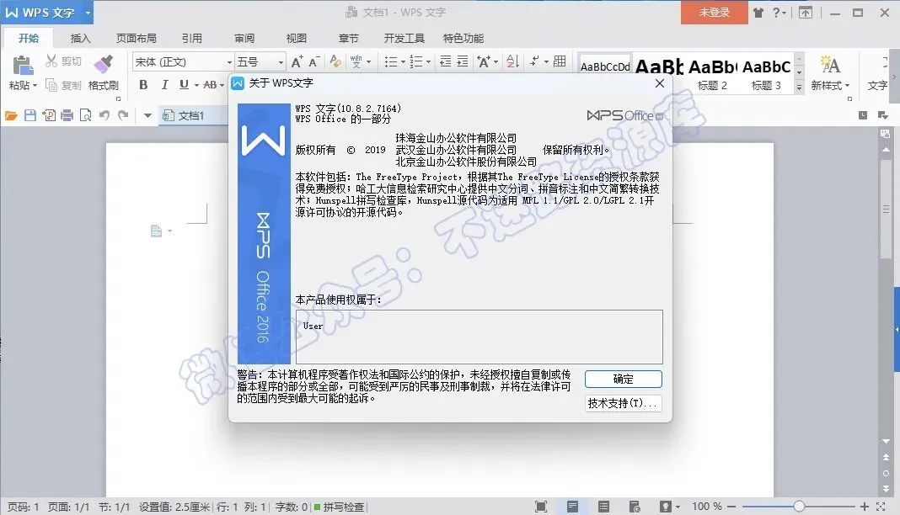
Task: Open file with the folder icon
Action: coord(11,116)
